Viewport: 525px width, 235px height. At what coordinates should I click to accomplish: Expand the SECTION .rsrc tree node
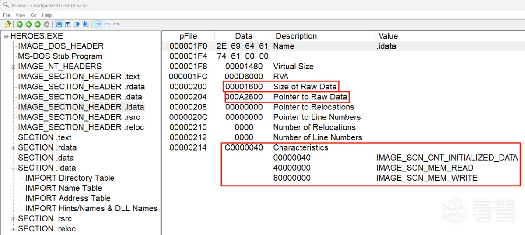click(x=14, y=219)
